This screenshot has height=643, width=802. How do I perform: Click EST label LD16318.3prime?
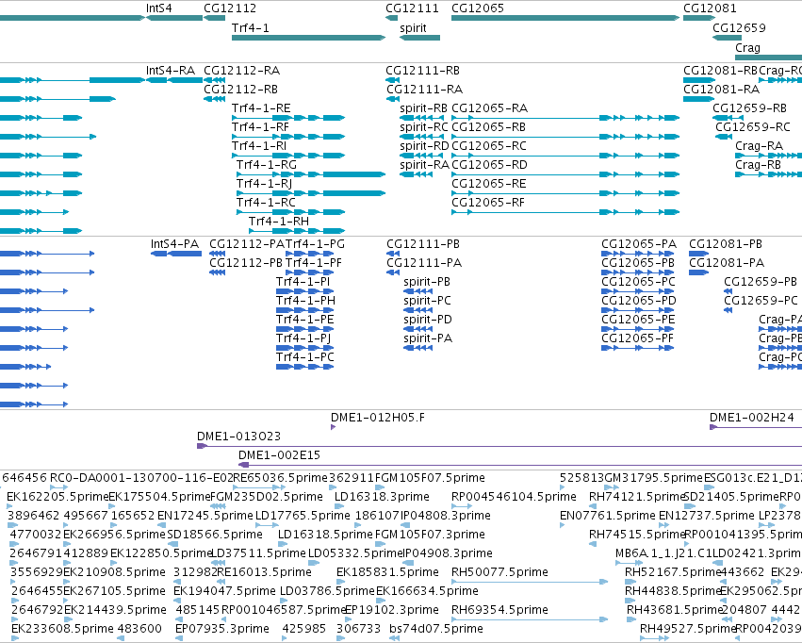[x=382, y=497]
